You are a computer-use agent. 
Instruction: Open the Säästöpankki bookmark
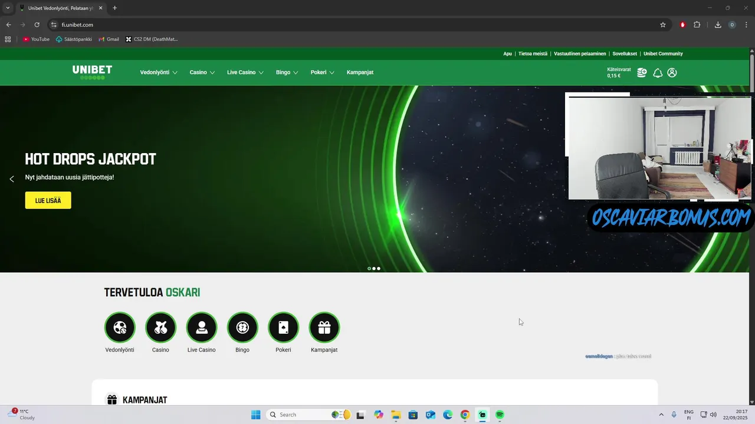(x=74, y=39)
